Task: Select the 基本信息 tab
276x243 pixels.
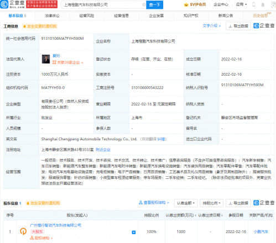Action: 17,15
